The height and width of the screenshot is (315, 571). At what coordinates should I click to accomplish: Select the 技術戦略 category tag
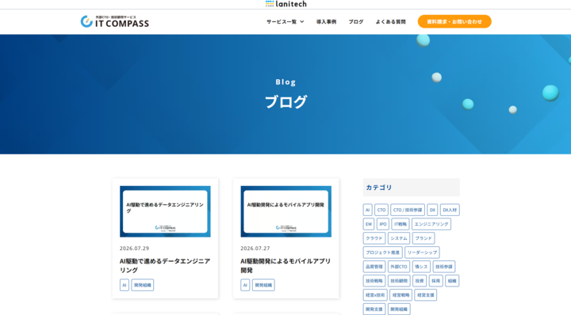[374, 280]
